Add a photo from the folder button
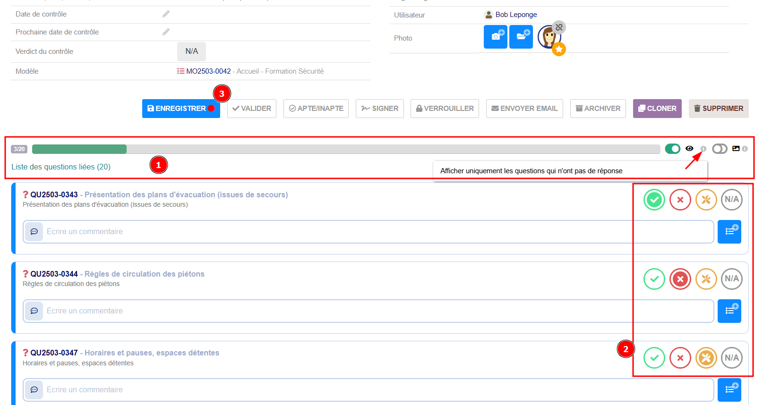This screenshot has width=763, height=405. click(521, 37)
